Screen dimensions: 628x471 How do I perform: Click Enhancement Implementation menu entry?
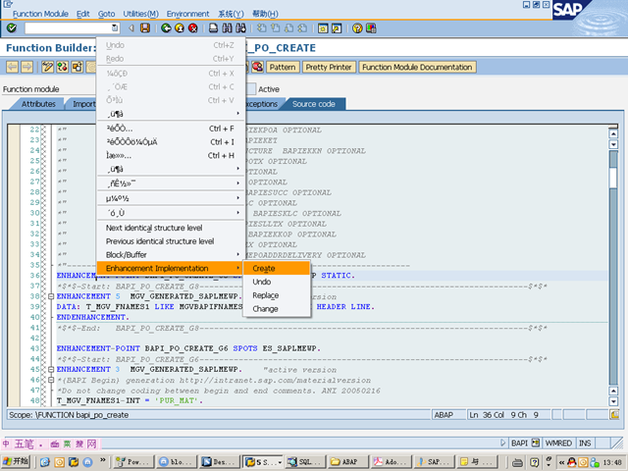tap(171, 268)
